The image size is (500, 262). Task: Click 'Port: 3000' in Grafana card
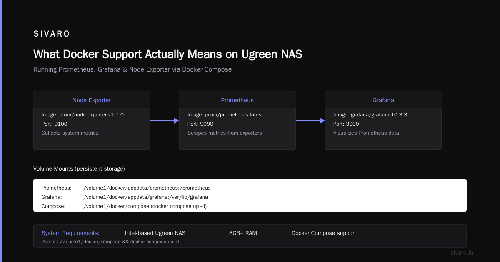point(346,124)
